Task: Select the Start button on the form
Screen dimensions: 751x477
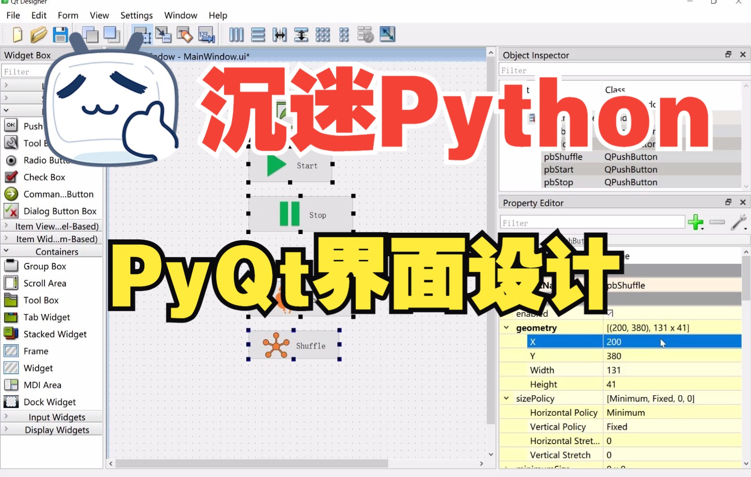Action: click(x=290, y=165)
